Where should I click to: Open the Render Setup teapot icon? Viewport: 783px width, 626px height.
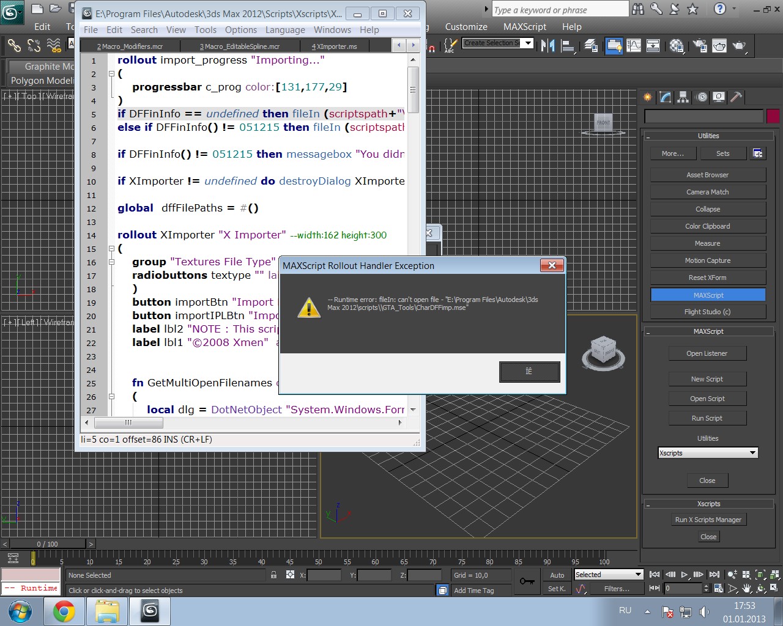coord(700,45)
